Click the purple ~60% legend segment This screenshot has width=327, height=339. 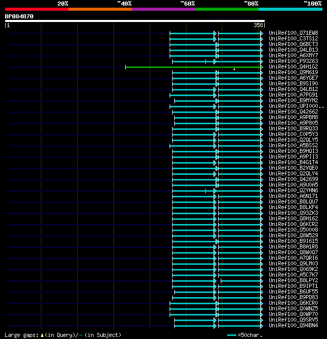[x=163, y=9]
